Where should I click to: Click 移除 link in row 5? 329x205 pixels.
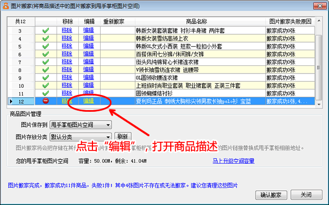[x=67, y=46]
